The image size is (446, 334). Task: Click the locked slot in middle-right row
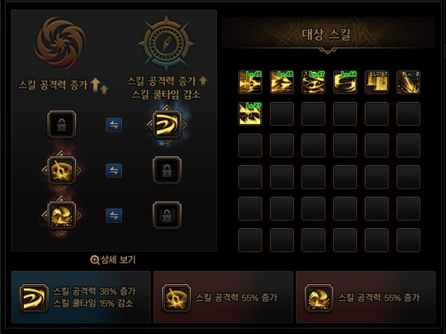(167, 170)
